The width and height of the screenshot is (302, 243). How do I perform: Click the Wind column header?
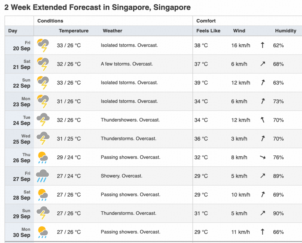click(x=239, y=31)
